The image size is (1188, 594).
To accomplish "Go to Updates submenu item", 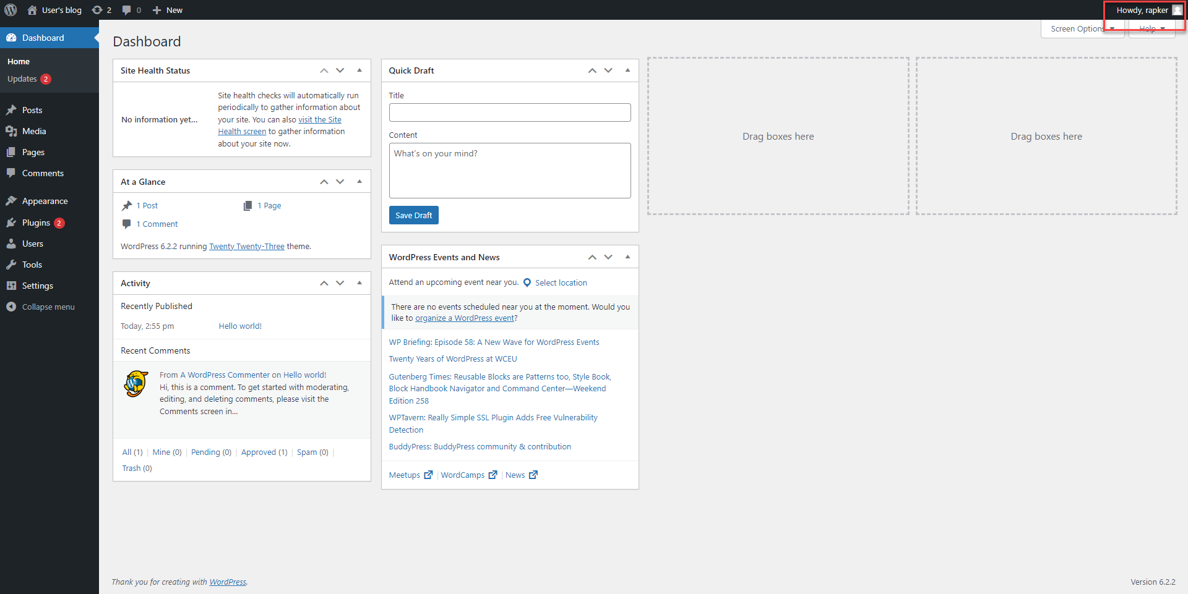I will [x=29, y=79].
